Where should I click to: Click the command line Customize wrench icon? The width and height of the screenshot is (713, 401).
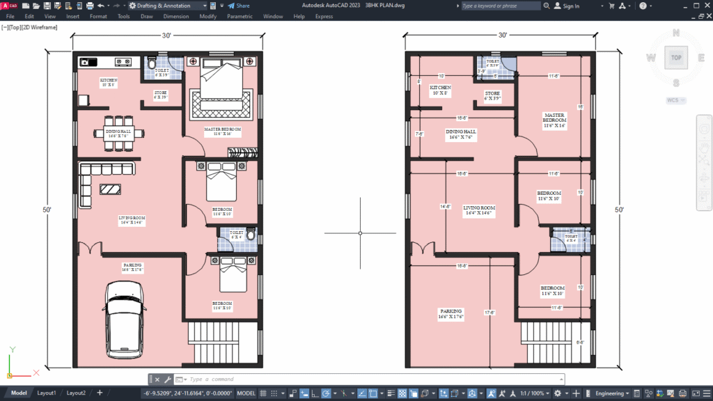tap(167, 379)
